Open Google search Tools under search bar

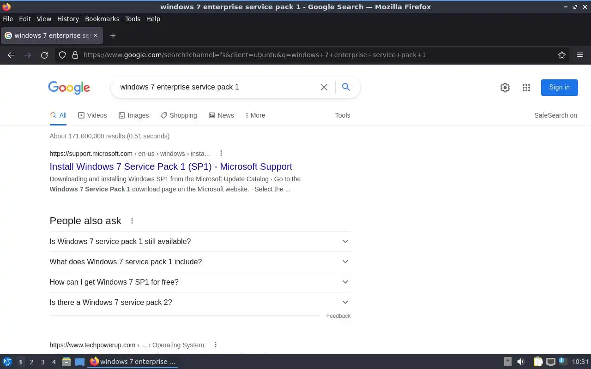point(343,115)
